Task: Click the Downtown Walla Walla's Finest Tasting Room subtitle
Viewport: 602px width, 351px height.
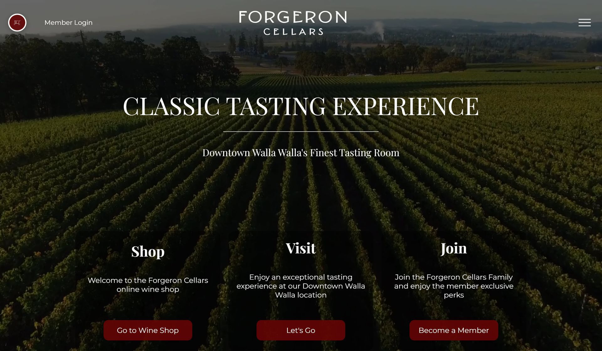Action: coord(301,153)
